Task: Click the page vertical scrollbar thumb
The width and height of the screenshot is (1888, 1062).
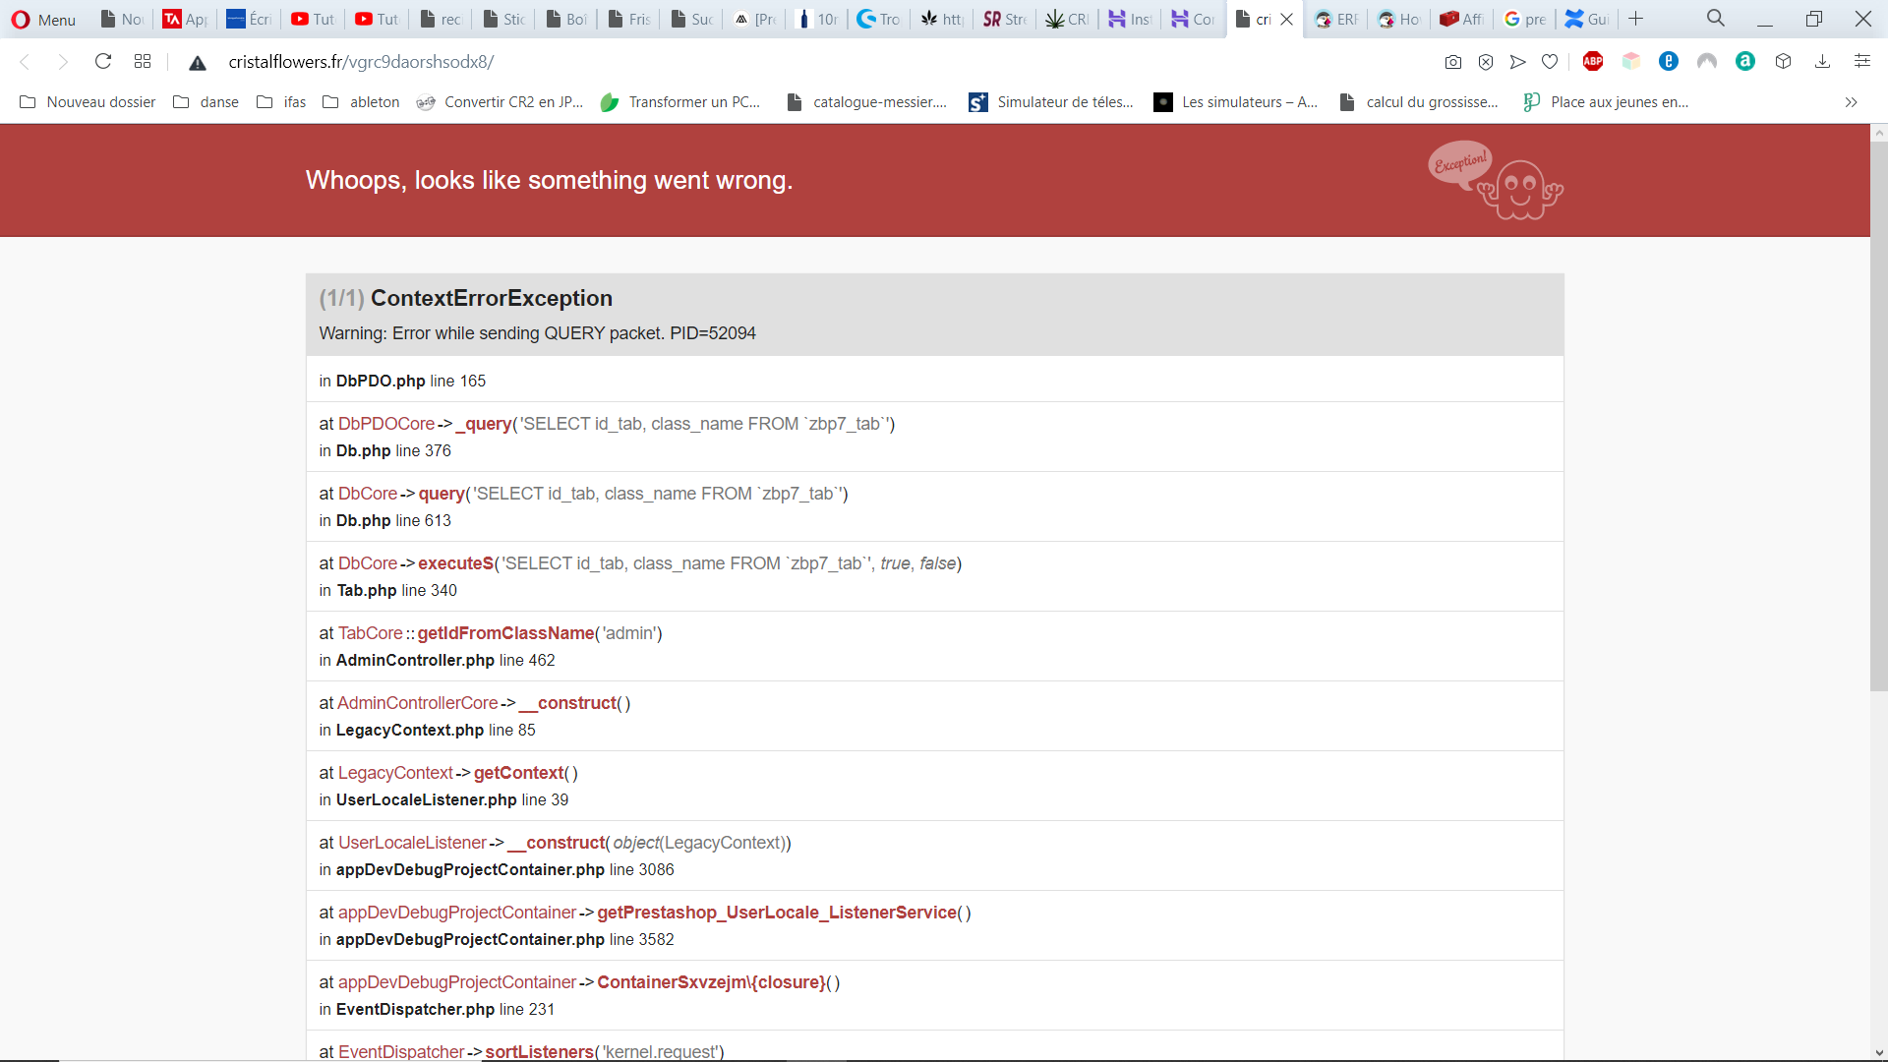Action: pos(1878,413)
